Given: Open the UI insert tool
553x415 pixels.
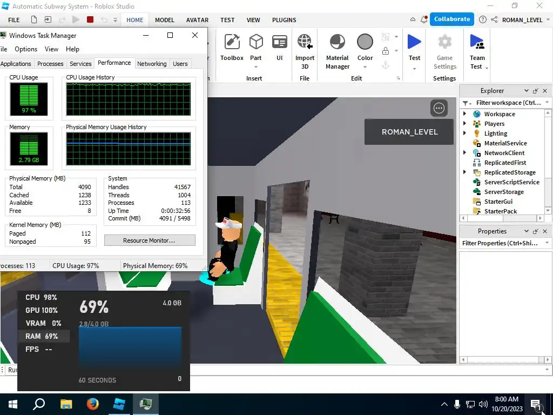Looking at the screenshot, I should click(x=279, y=48).
